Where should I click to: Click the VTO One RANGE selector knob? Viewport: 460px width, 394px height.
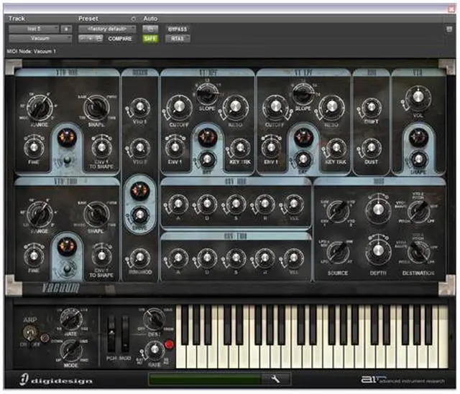(x=40, y=108)
